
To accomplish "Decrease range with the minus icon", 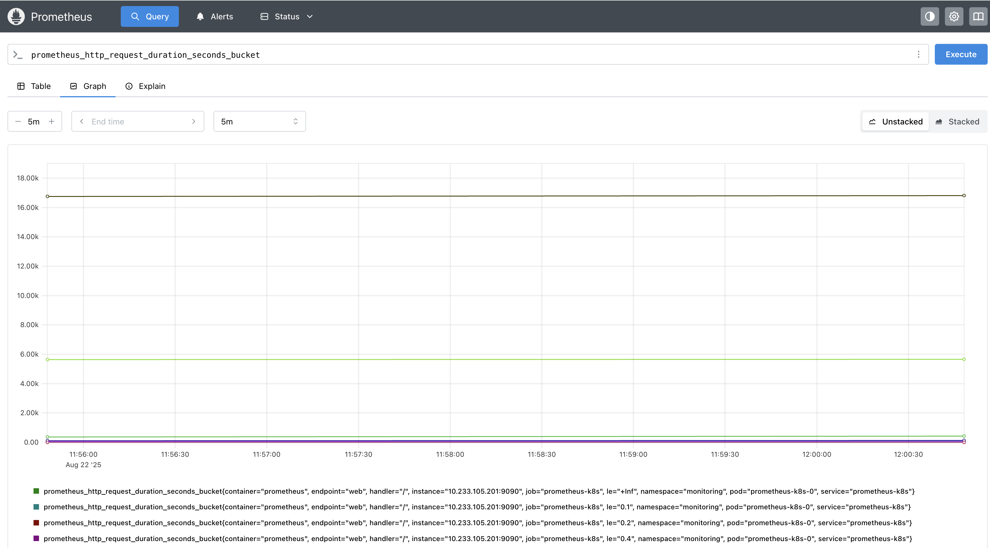I will [18, 121].
